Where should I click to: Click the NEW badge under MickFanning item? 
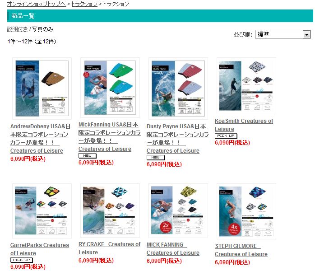[88, 156]
